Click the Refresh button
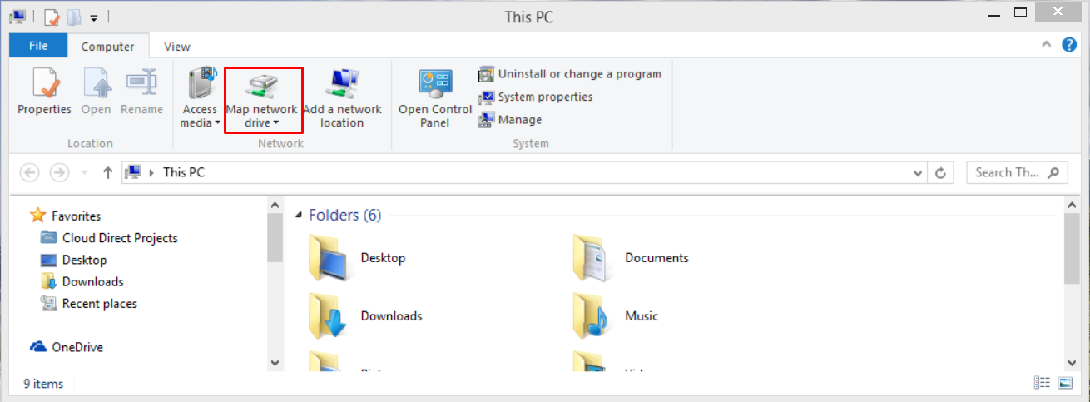Screen dimensions: 1090x402 pyautogui.click(x=940, y=173)
